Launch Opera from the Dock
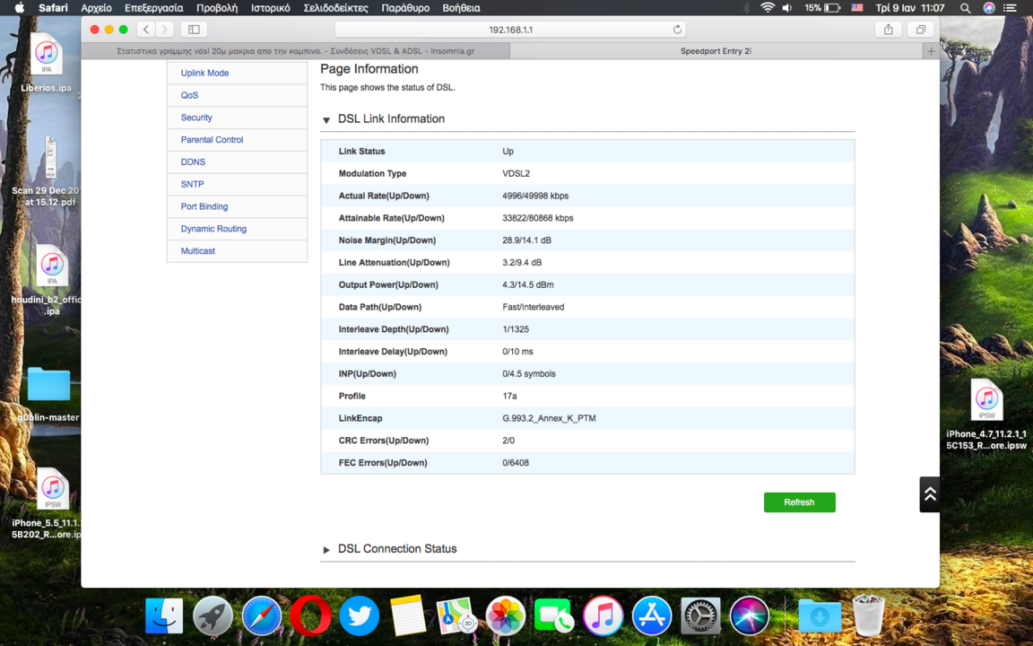The image size is (1033, 646). [x=309, y=615]
